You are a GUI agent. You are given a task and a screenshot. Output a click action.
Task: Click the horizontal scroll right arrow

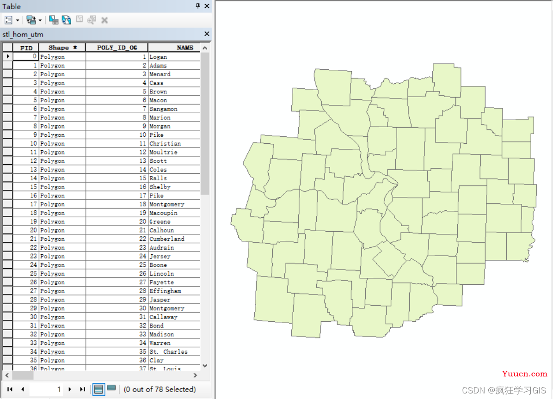pyautogui.click(x=196, y=375)
